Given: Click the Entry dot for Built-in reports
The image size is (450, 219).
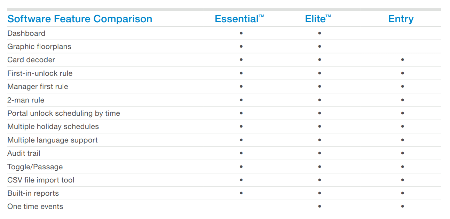Looking at the screenshot, I should [x=402, y=193].
